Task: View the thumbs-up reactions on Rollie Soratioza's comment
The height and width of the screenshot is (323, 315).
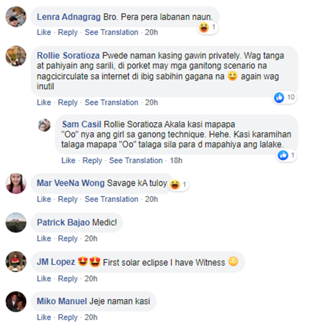Action: pos(285,97)
